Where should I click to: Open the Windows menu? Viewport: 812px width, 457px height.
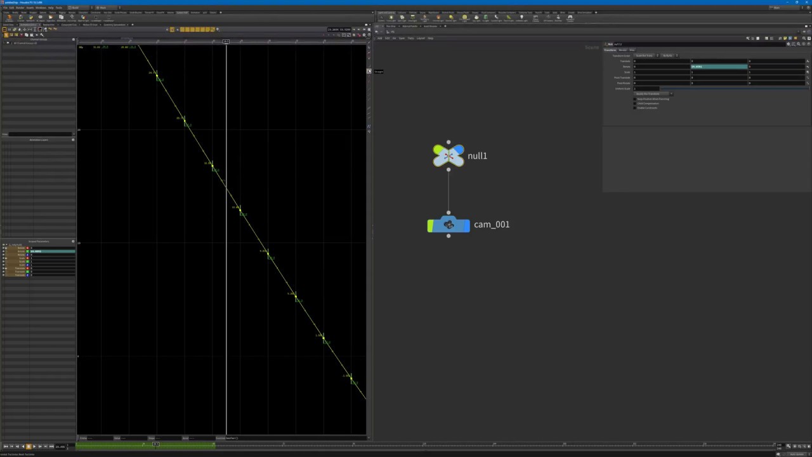click(41, 8)
